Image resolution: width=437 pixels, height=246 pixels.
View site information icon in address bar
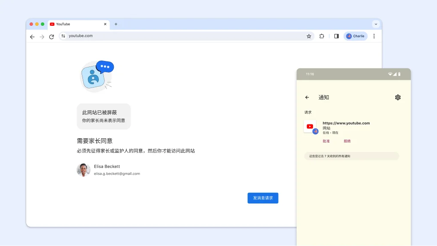(x=63, y=36)
